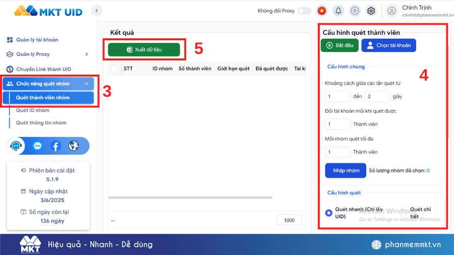Screen dimensions: 454x255
Task: Click the 1000 page size field
Action: (289, 220)
